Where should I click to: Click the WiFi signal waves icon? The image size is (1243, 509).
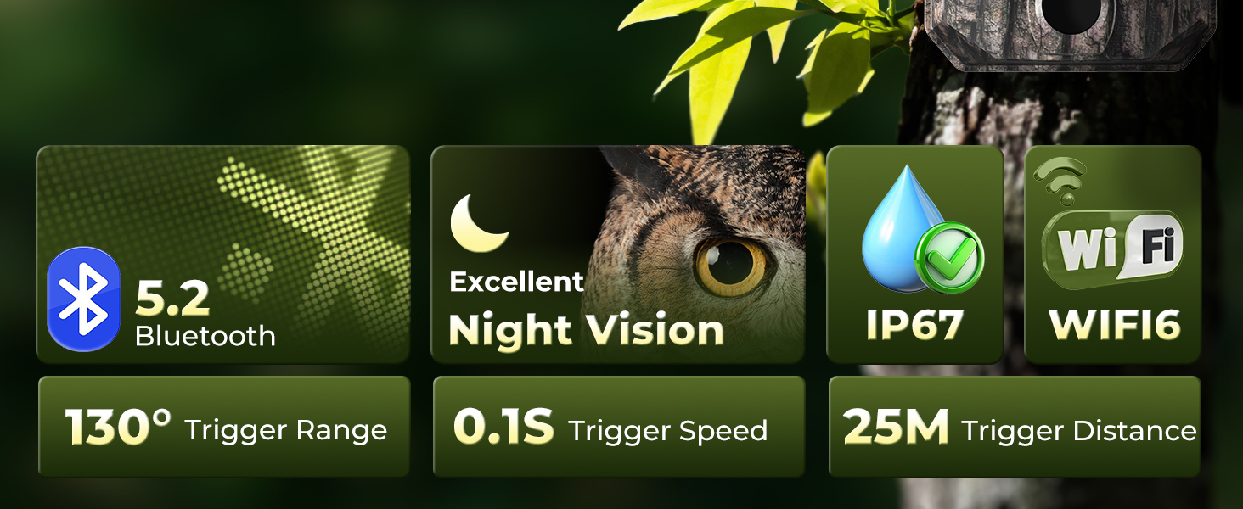[x=1060, y=180]
